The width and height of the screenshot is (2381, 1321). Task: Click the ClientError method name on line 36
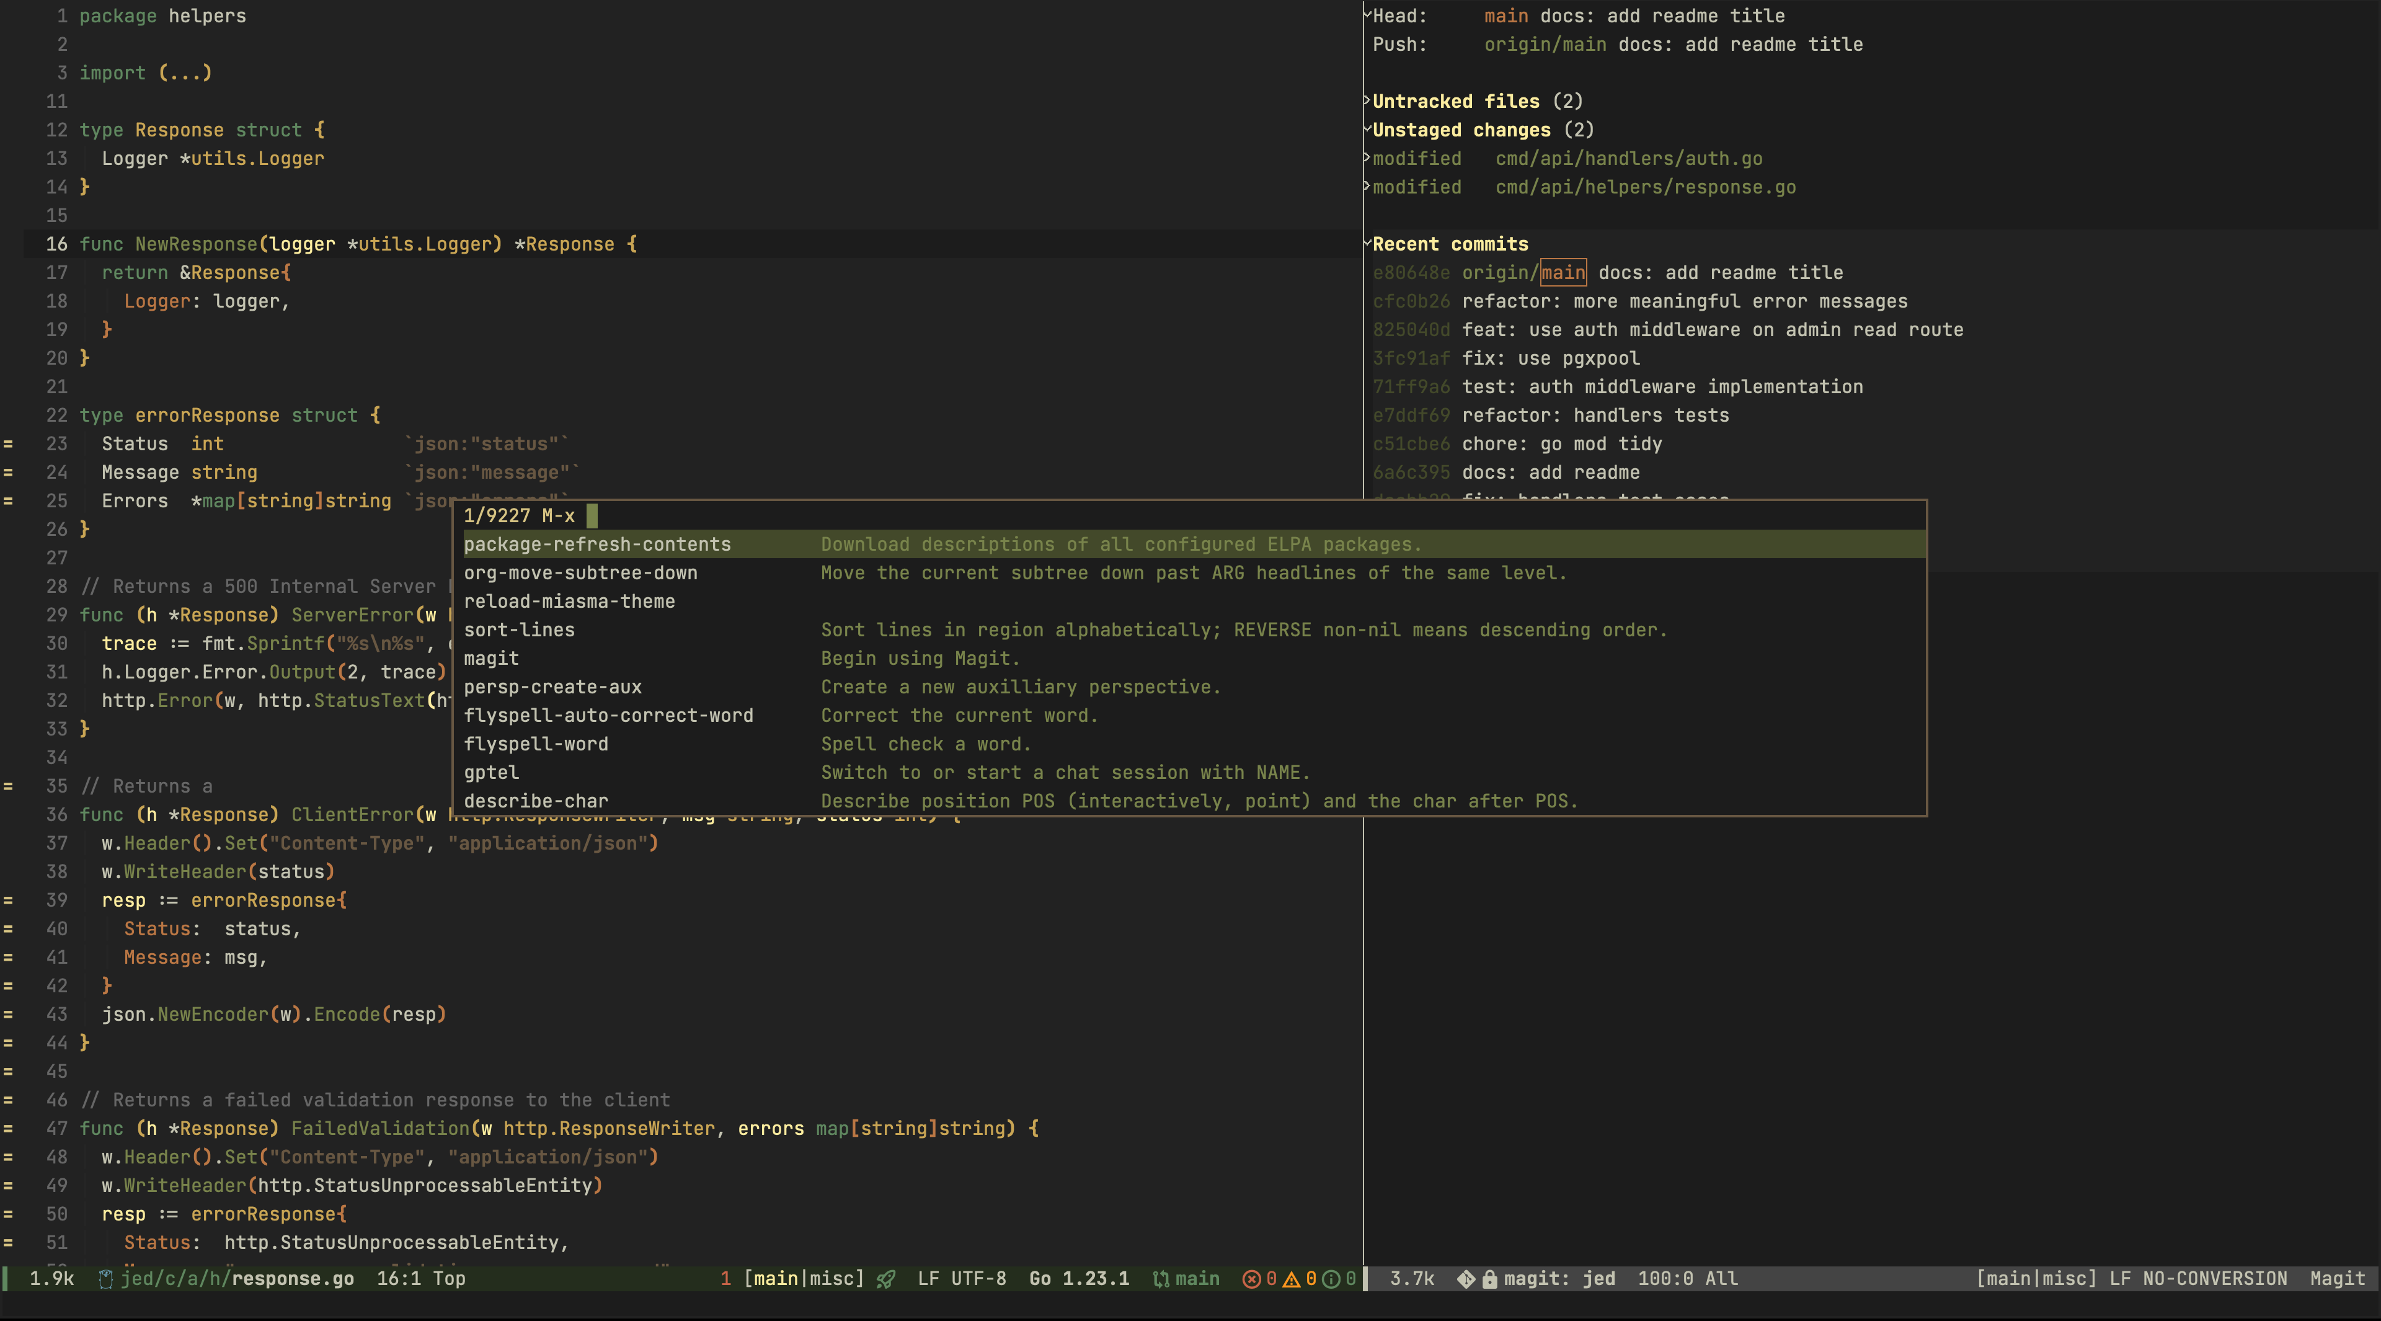[x=352, y=814]
